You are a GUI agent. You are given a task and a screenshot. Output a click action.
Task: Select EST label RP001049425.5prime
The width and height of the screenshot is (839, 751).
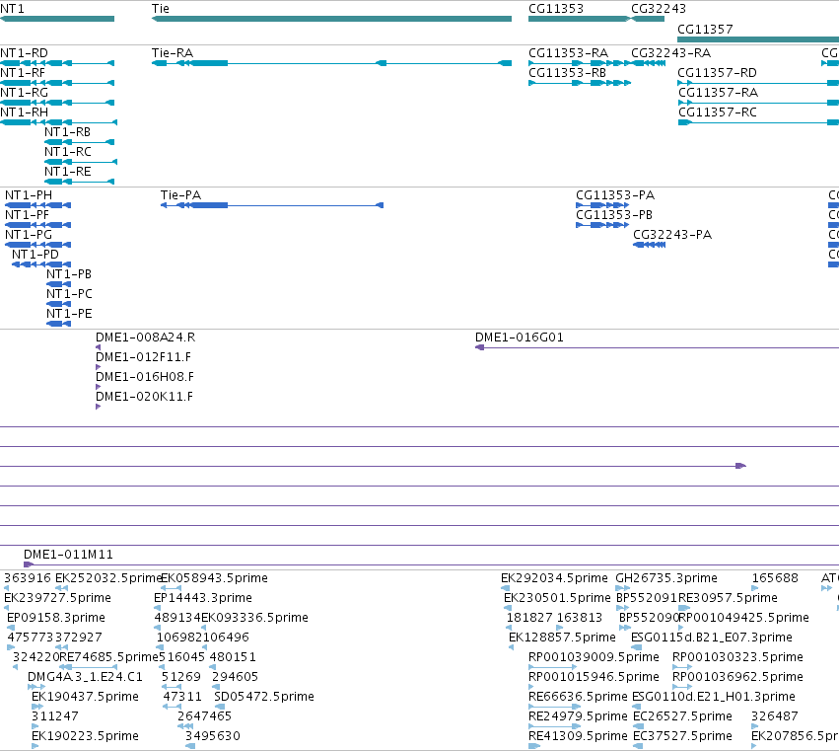coord(743,618)
